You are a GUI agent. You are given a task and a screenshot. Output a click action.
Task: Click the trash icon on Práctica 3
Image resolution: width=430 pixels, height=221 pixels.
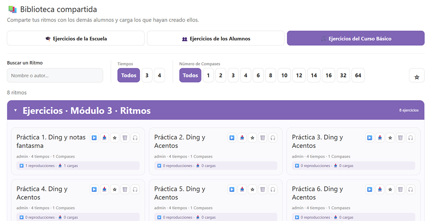click(400, 138)
